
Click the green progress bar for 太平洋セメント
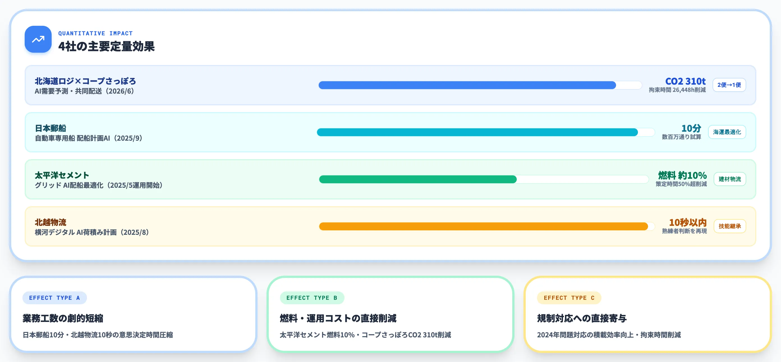pos(484,179)
